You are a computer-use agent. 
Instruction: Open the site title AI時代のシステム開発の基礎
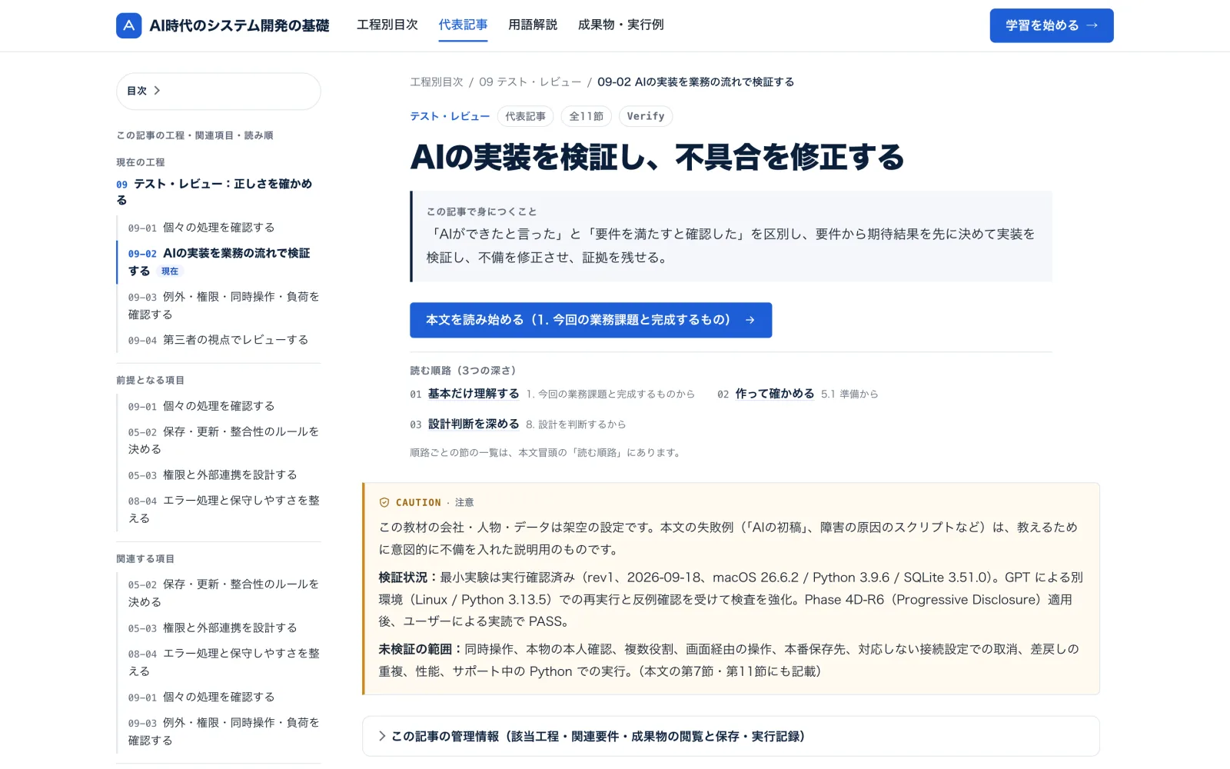coord(239,25)
